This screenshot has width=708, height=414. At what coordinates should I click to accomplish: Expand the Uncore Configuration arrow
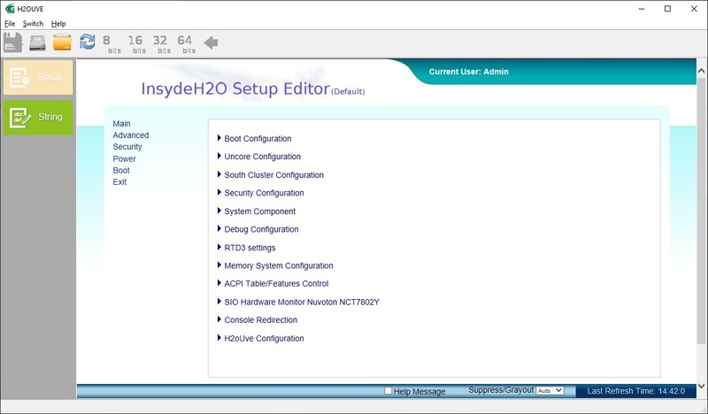click(x=219, y=156)
